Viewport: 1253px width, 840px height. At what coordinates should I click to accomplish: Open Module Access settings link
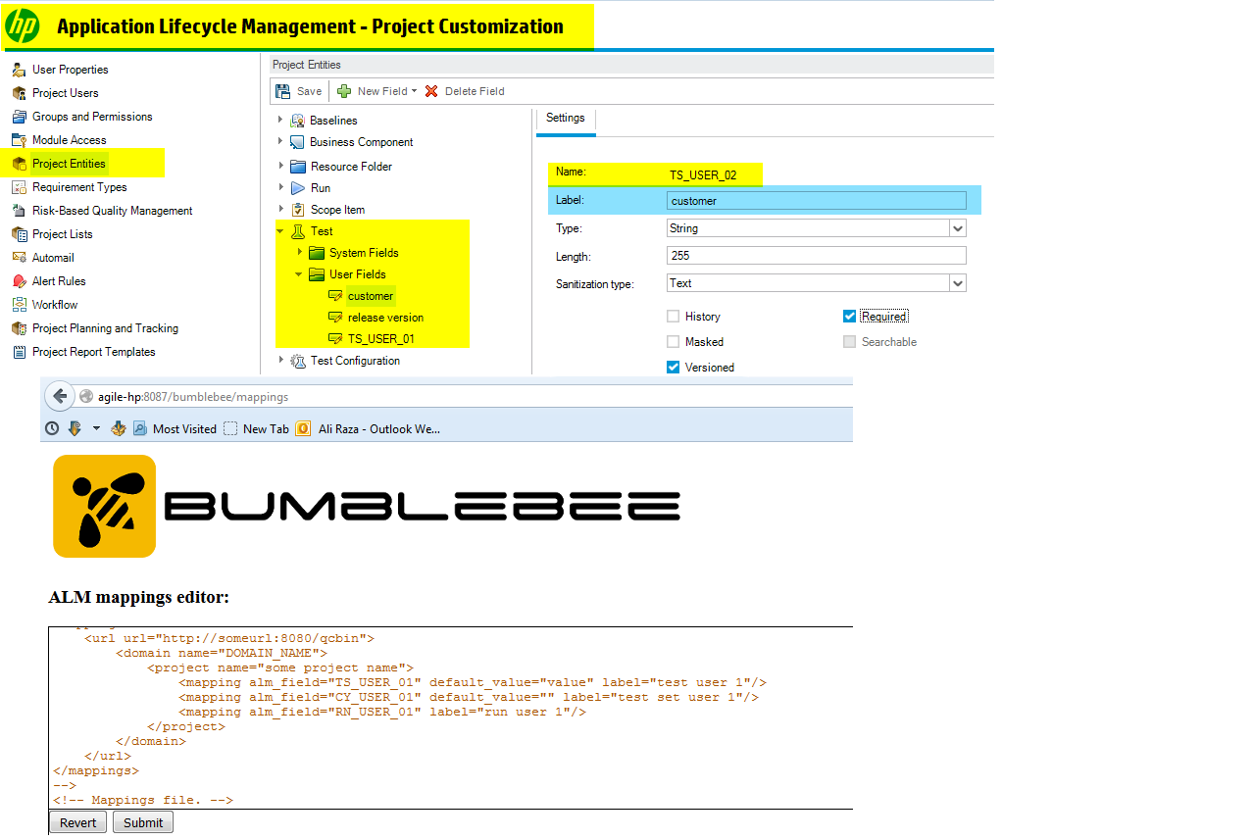click(69, 140)
